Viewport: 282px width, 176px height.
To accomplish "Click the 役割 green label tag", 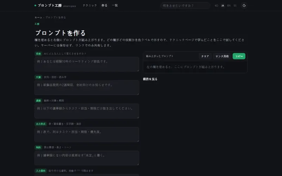I will (x=38, y=54).
